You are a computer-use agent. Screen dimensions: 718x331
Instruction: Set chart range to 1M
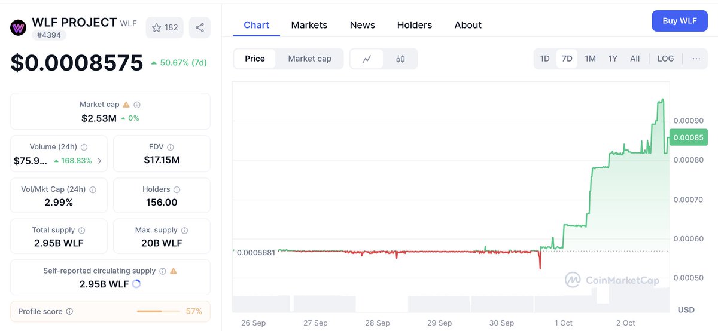coord(590,59)
